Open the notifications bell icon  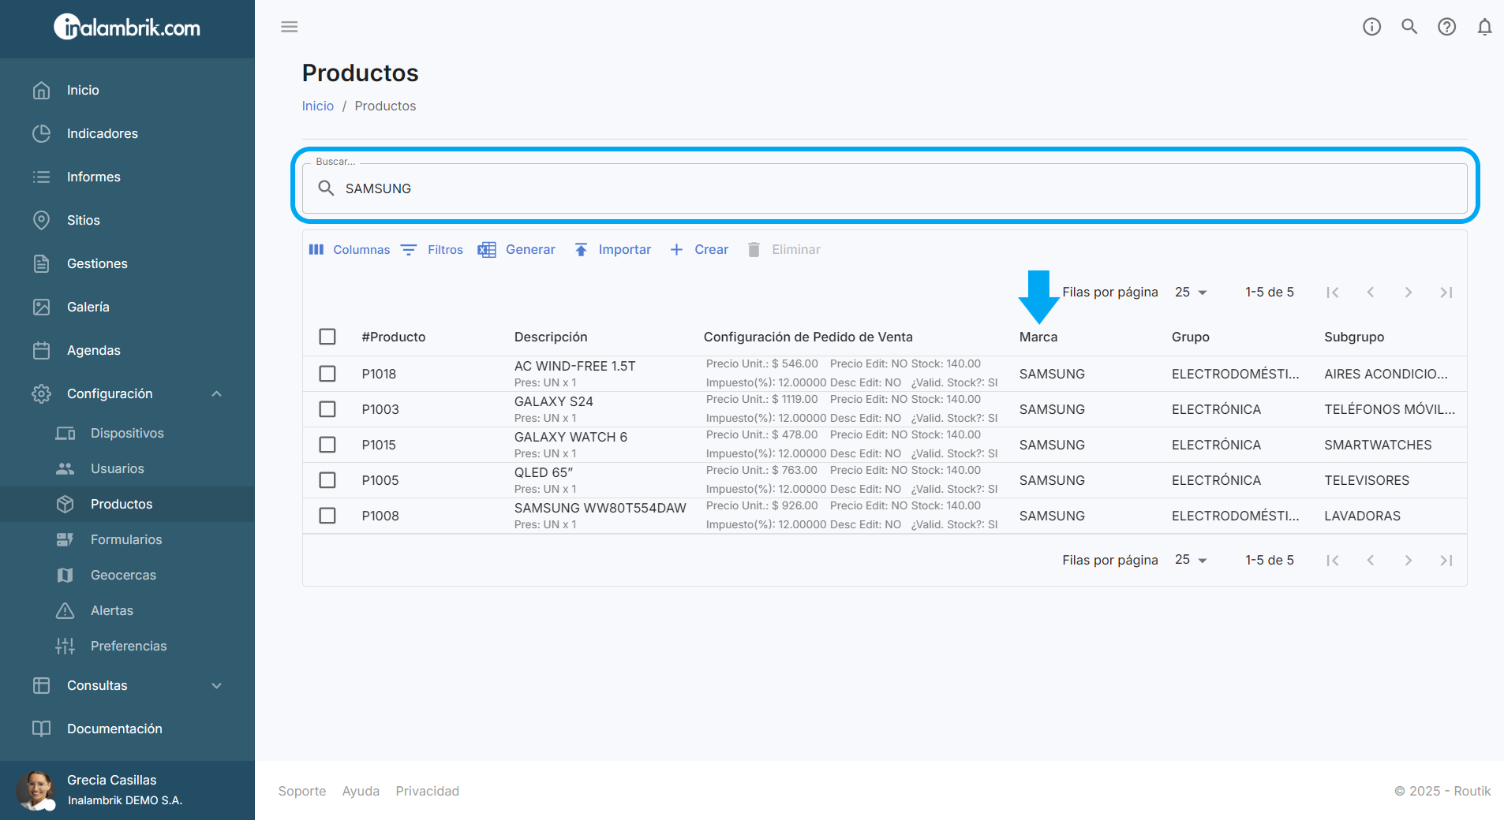click(1484, 27)
